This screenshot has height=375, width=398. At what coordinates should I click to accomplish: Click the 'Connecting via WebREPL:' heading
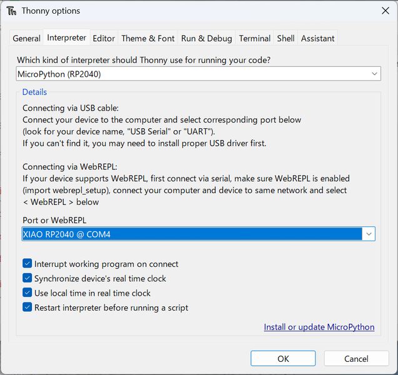tap(70, 167)
